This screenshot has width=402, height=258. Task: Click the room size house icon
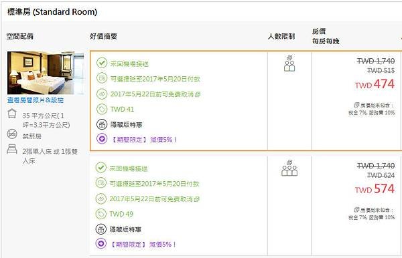pyautogui.click(x=12, y=113)
